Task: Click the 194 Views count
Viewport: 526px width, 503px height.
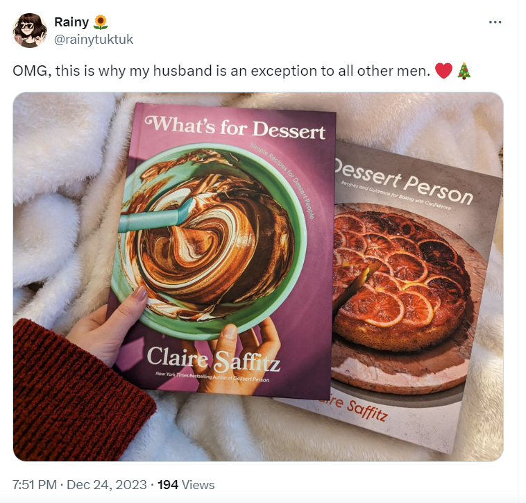Action: click(x=186, y=485)
